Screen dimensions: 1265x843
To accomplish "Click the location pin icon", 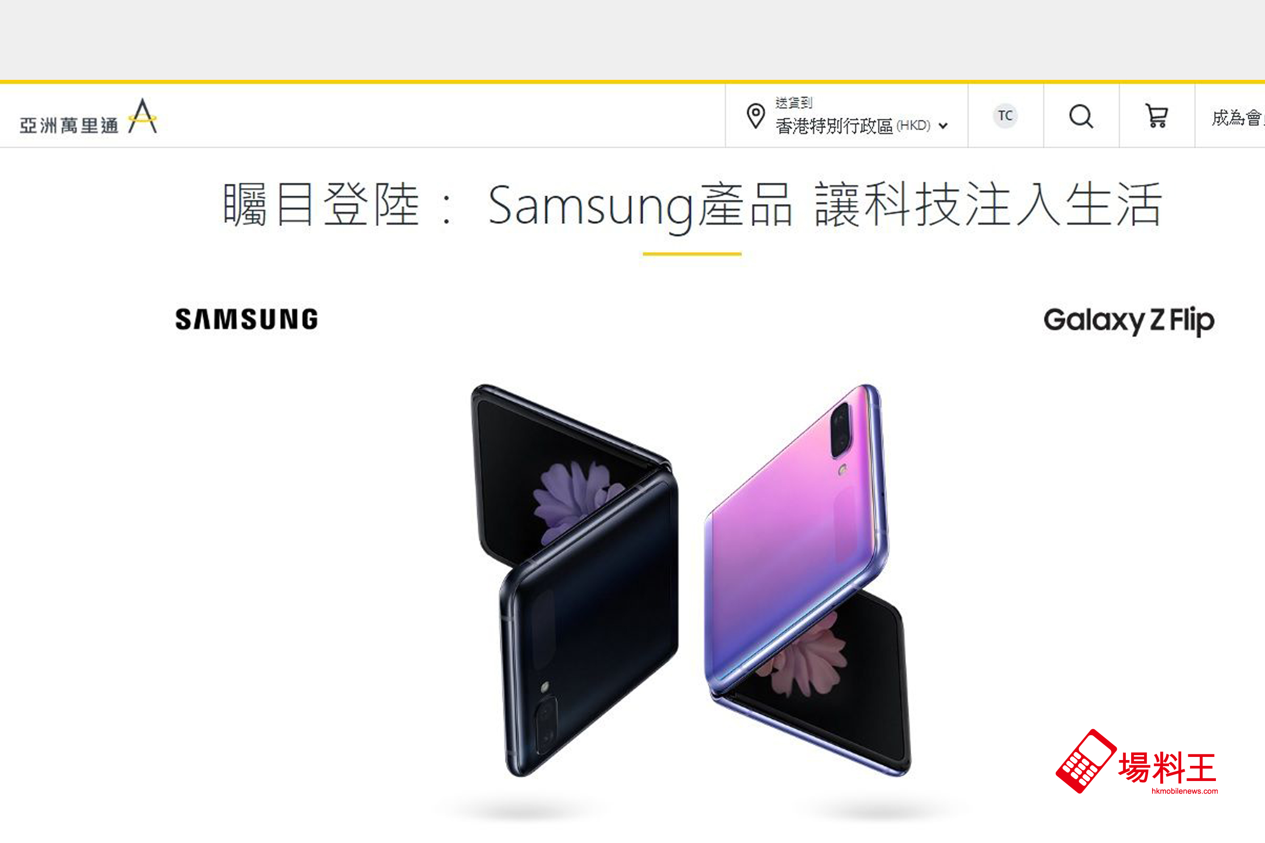I will (756, 116).
